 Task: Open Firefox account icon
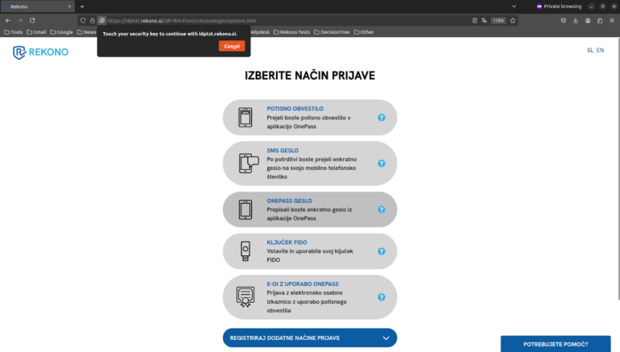pyautogui.click(x=588, y=20)
